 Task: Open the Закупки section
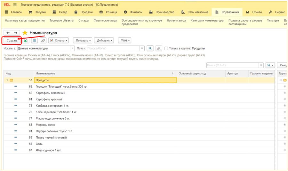coord(37,12)
